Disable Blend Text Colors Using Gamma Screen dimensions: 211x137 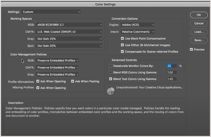coord(111,79)
